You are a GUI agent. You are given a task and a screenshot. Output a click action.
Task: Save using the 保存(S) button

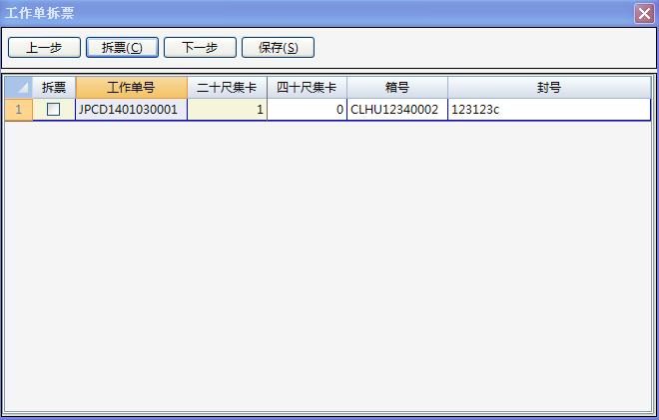(x=278, y=48)
